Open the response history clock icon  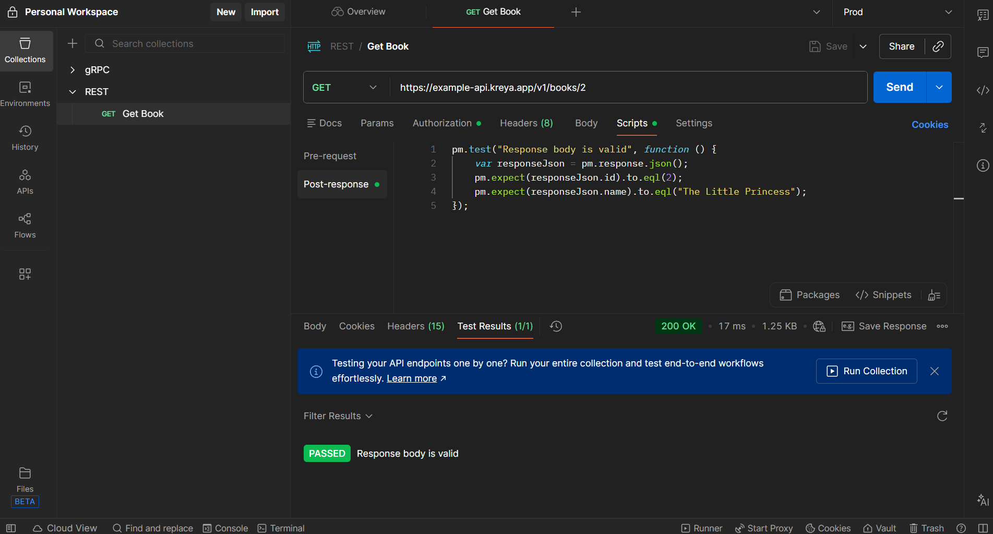(556, 326)
